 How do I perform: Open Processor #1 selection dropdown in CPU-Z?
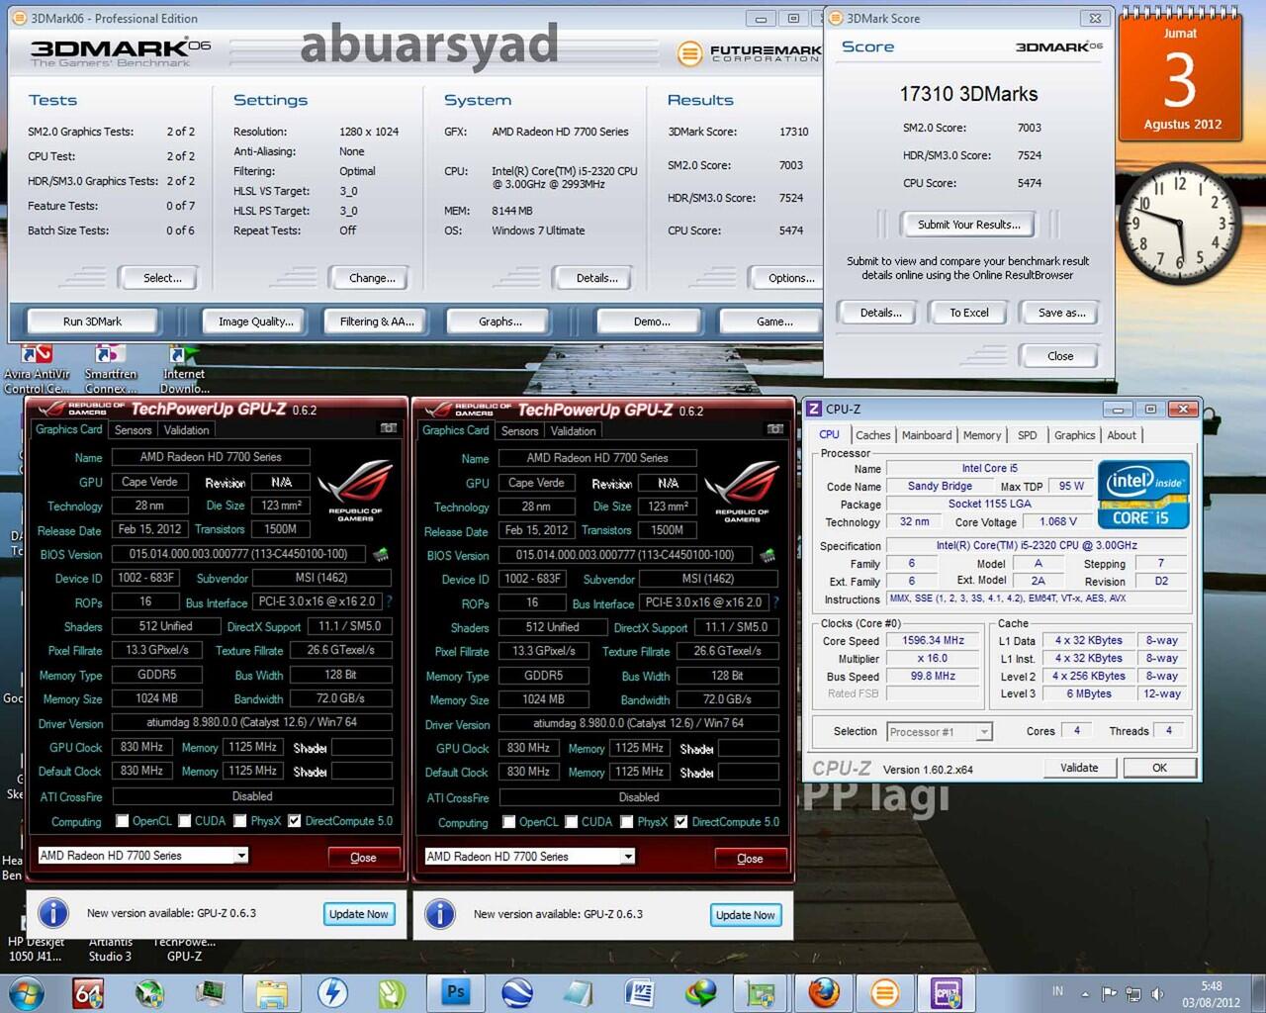[x=983, y=732]
